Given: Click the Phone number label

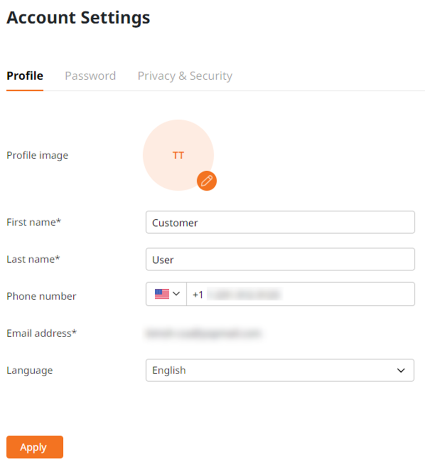Looking at the screenshot, I should point(41,296).
